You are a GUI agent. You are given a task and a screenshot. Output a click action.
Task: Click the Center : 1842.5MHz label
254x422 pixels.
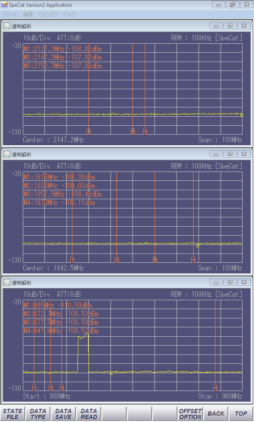click(x=53, y=268)
